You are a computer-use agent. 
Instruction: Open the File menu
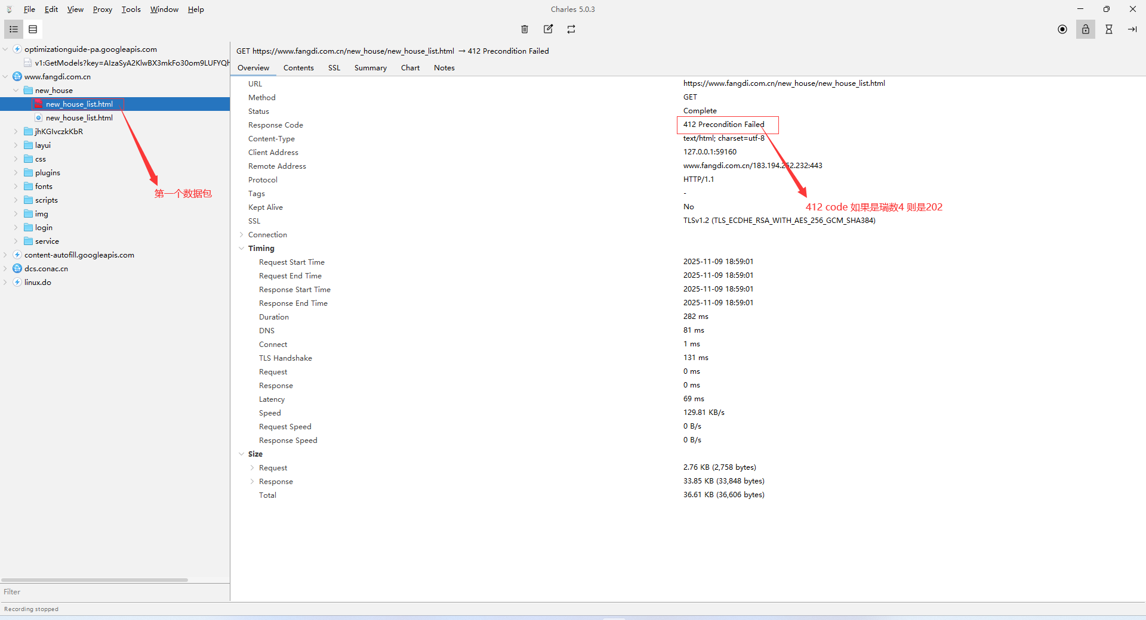[29, 10]
